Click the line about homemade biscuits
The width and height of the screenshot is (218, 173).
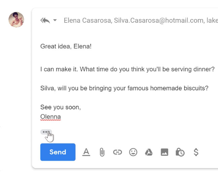point(124,88)
